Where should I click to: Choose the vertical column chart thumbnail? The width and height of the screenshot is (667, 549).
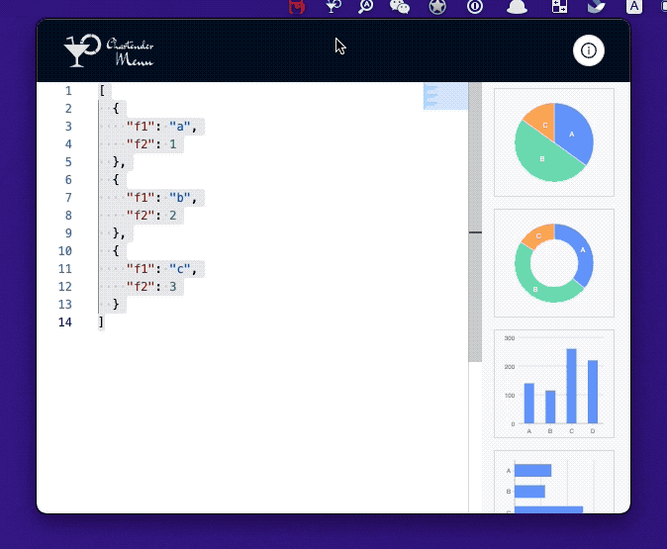(554, 384)
